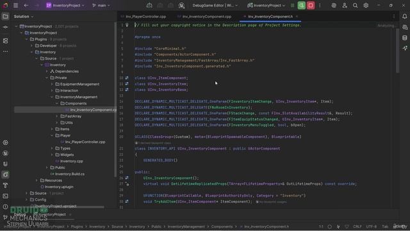Show more tool windows via ellipsis icon
The height and width of the screenshot is (231, 410).
(5, 51)
